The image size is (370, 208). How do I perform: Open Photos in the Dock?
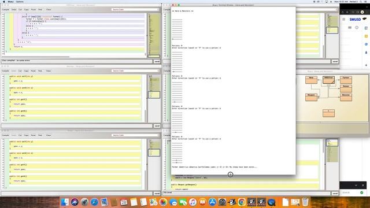[163, 202]
